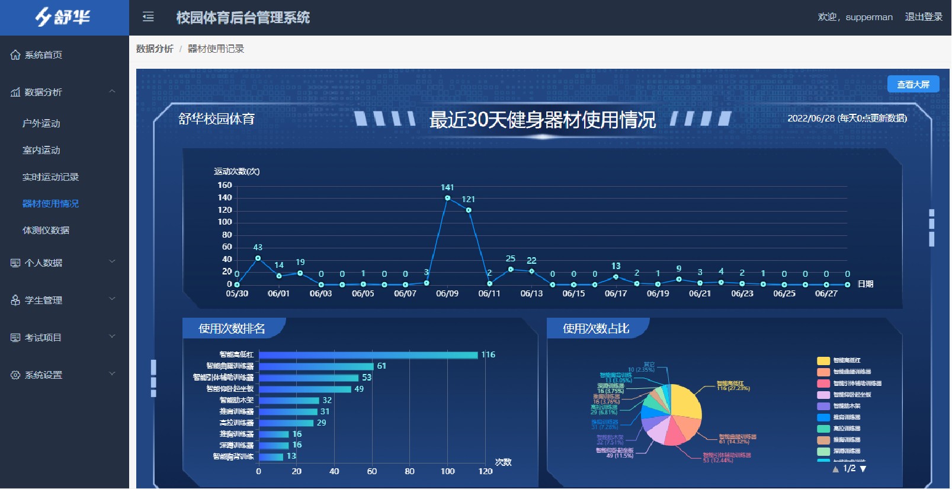
Task: Click the 查看大屏 button
Action: tap(913, 84)
